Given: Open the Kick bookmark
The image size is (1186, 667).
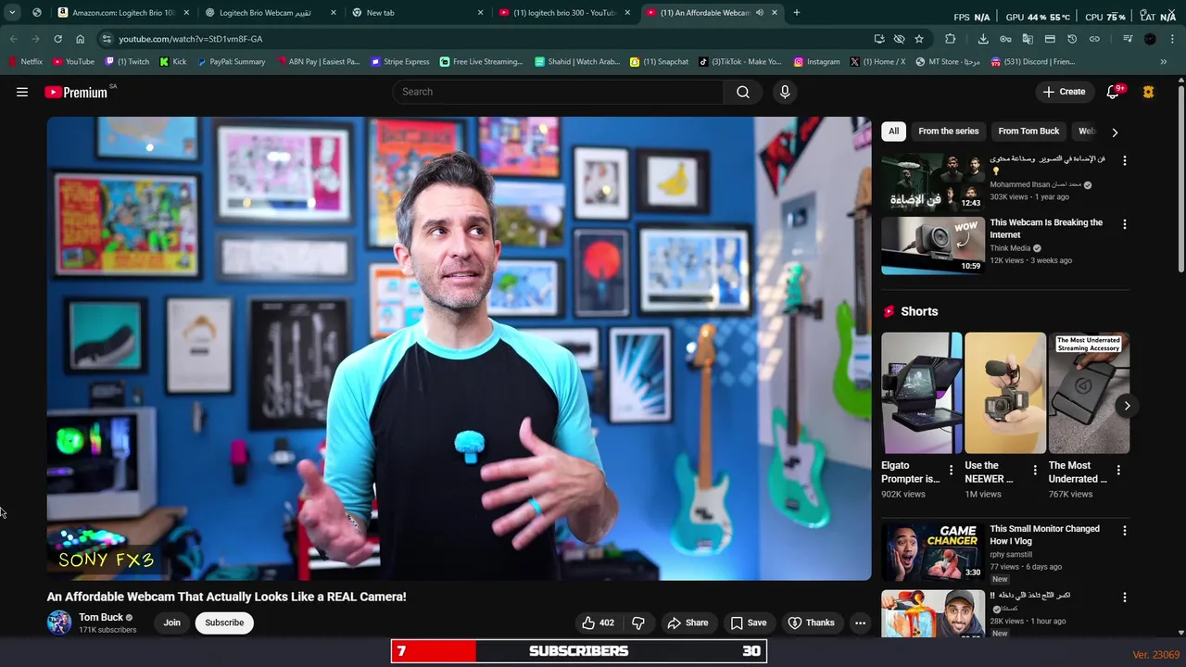Looking at the screenshot, I should (173, 62).
